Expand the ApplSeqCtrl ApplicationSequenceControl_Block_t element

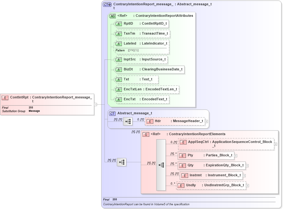point(276,144)
